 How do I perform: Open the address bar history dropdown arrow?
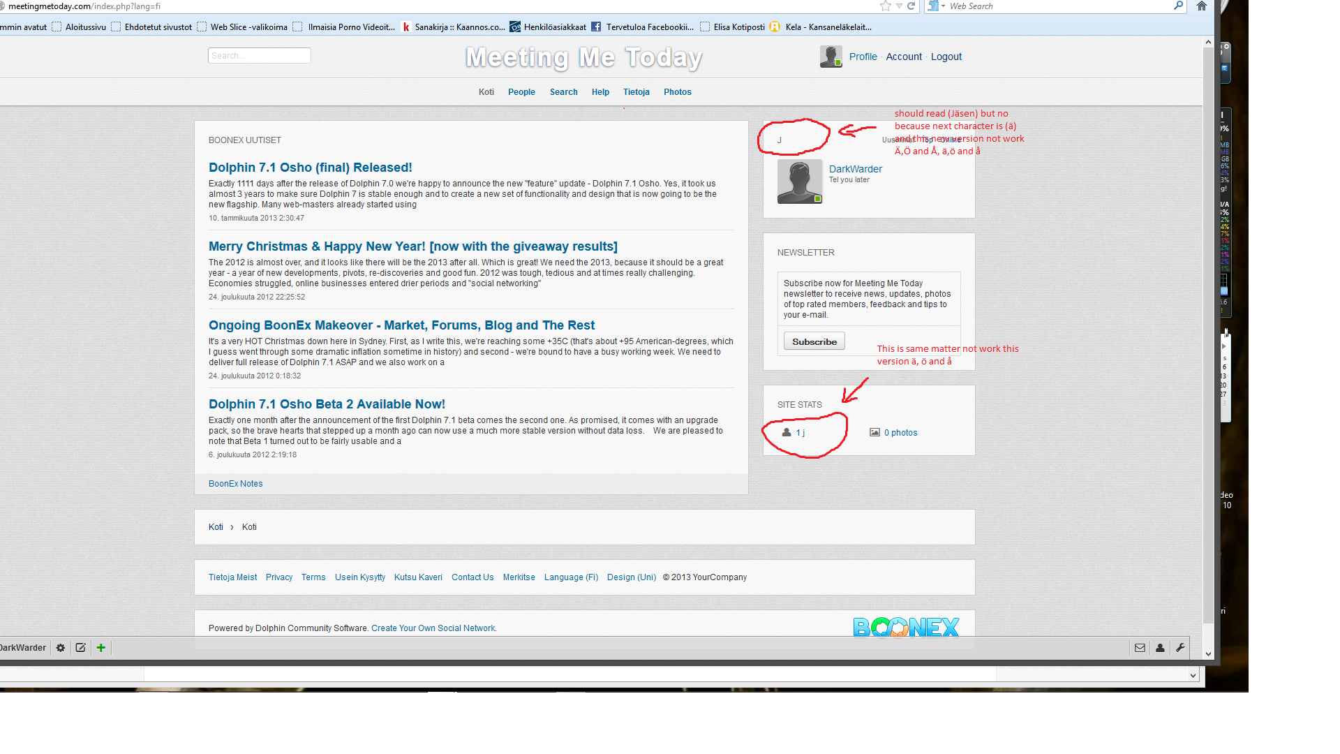coord(899,6)
